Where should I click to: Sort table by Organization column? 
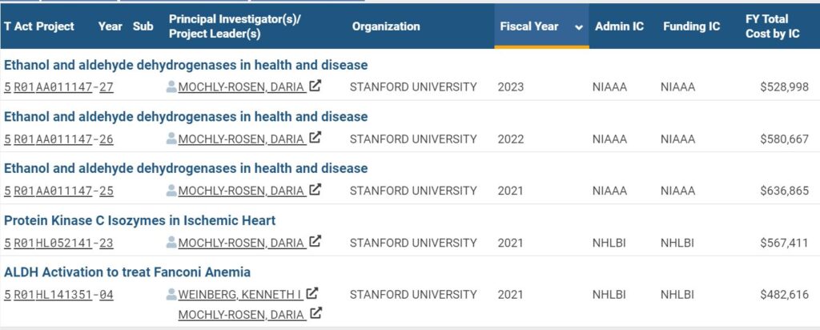click(386, 26)
